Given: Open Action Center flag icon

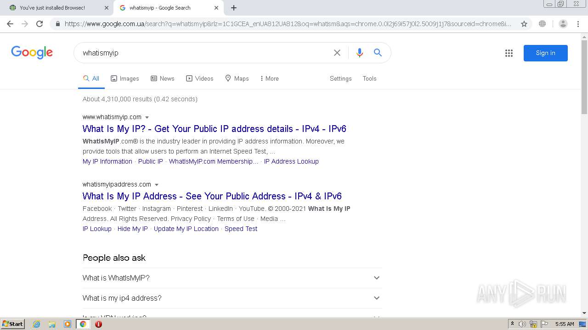Looking at the screenshot, I should 544,324.
